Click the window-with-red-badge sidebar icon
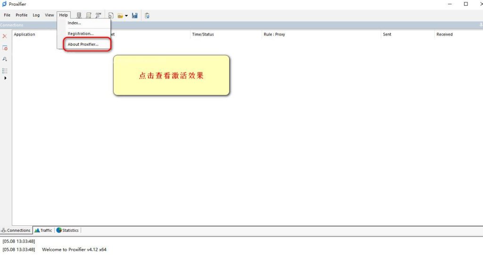This screenshot has height=255, width=483. click(x=5, y=48)
